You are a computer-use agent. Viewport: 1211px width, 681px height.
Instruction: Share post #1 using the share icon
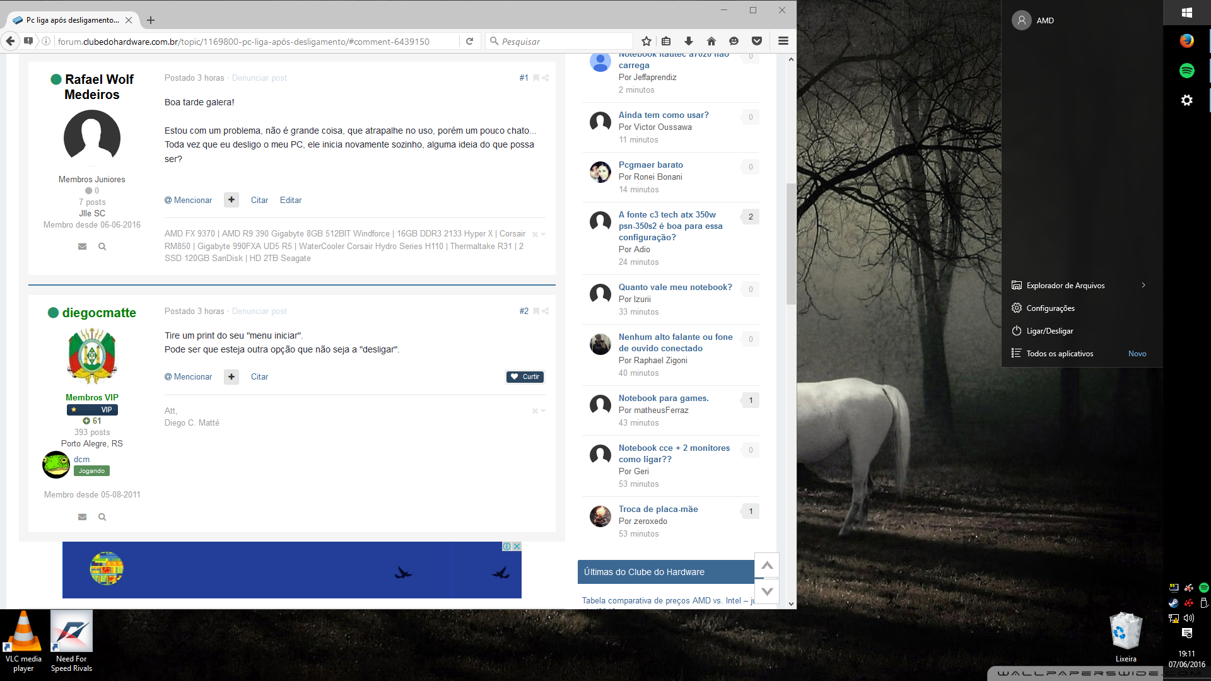pyautogui.click(x=546, y=78)
